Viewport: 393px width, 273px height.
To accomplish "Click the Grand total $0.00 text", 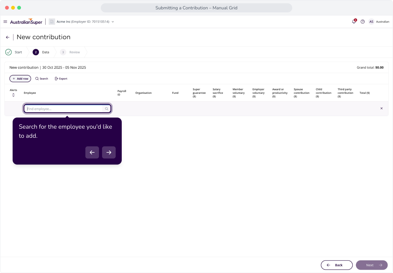I will pyautogui.click(x=370, y=67).
